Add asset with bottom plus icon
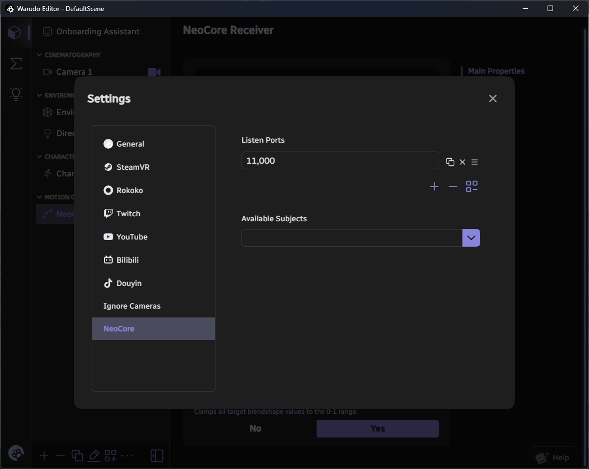Viewport: 589px width, 469px height. point(44,456)
